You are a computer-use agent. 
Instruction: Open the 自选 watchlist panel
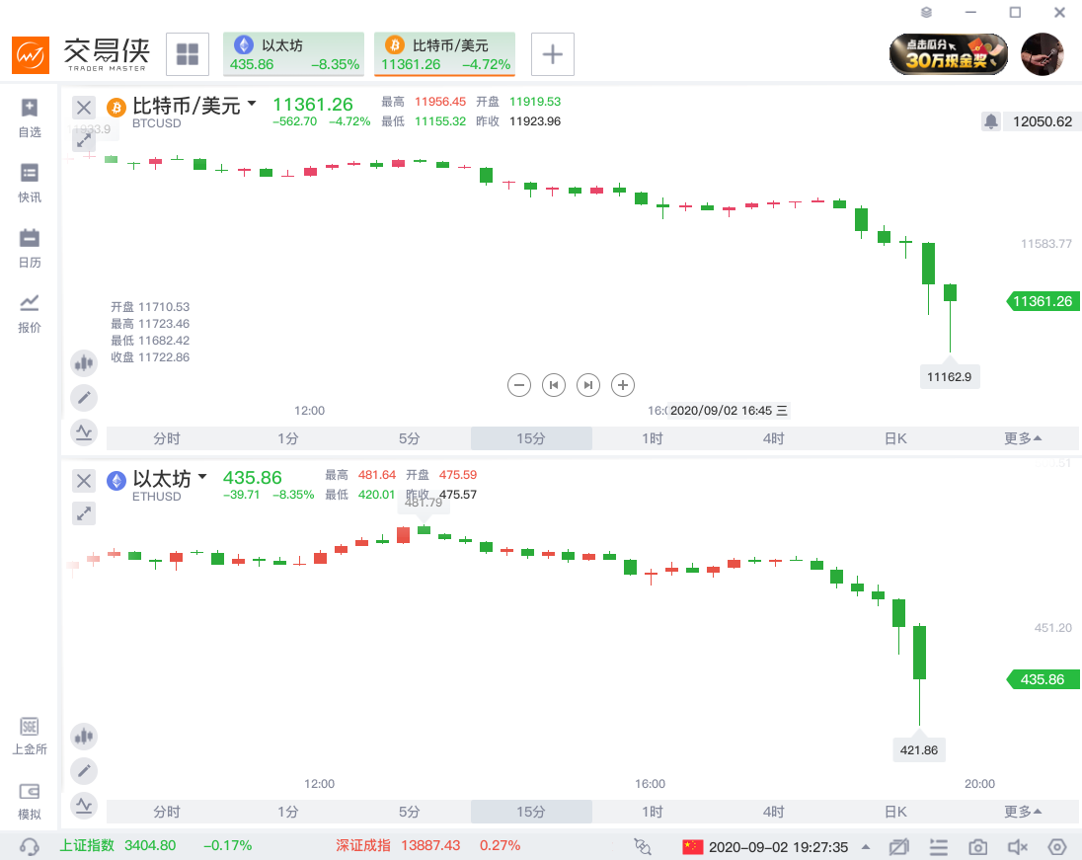click(29, 114)
